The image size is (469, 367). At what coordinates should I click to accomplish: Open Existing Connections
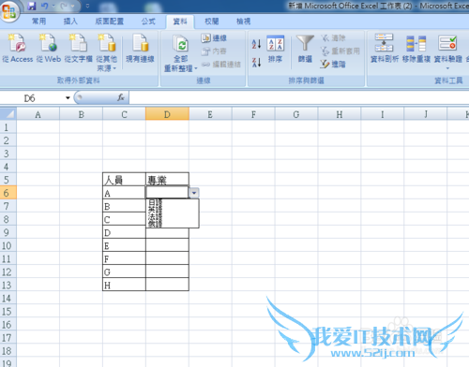140,49
